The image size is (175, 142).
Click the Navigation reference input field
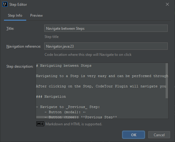106,46
